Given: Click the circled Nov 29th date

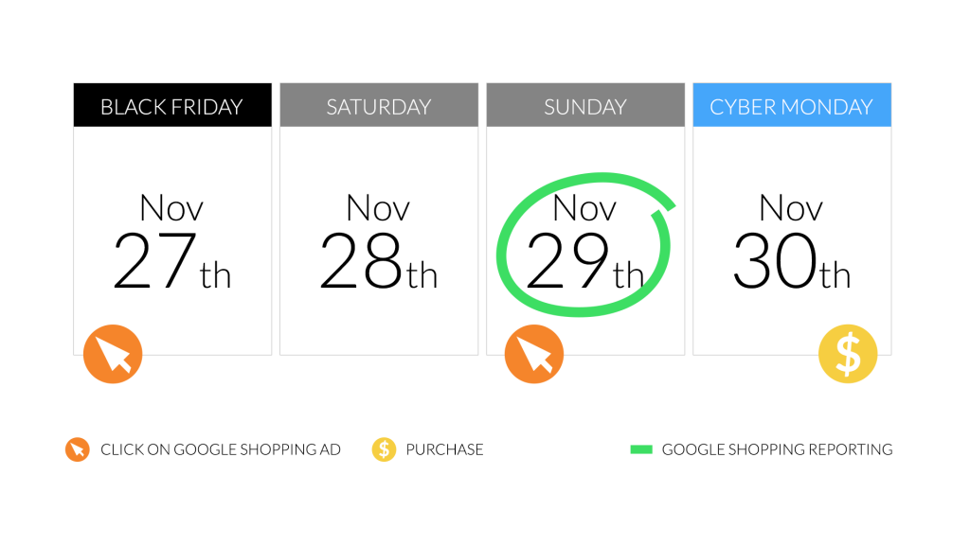Looking at the screenshot, I should tap(584, 242).
